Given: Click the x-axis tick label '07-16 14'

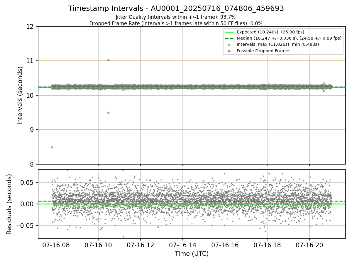Looking at the screenshot, I should pos(183,245).
